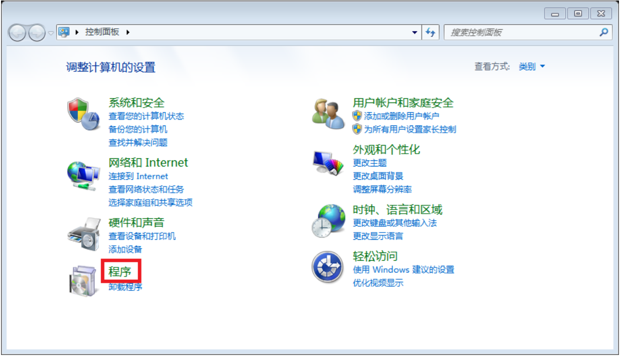Click the arrow after 控制面板 breadcrumb

128,32
